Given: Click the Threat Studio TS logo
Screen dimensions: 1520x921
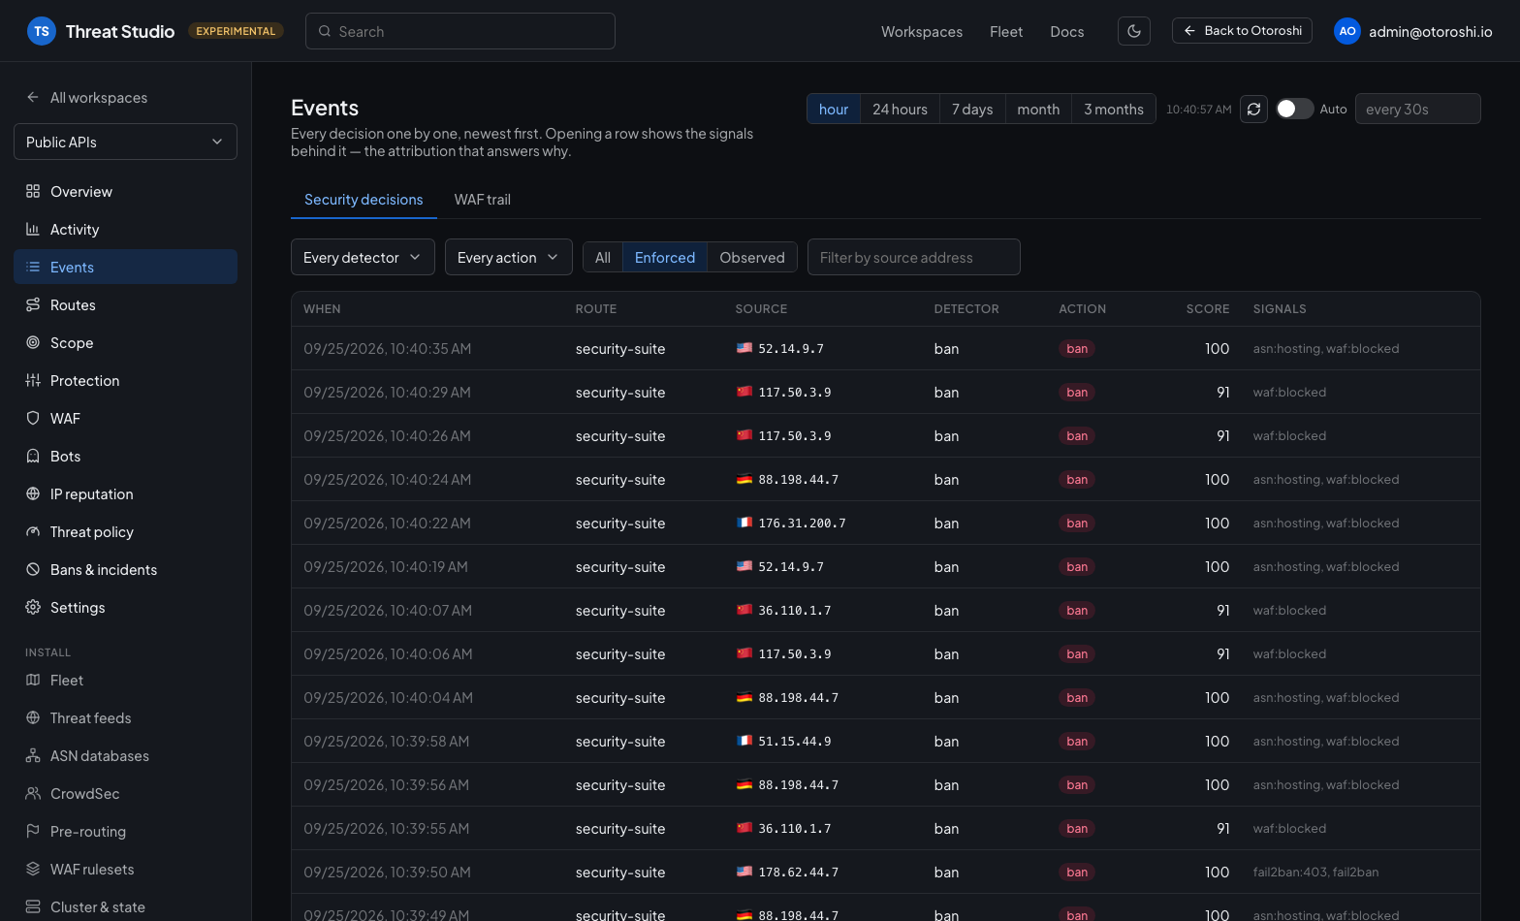Looking at the screenshot, I should [42, 31].
